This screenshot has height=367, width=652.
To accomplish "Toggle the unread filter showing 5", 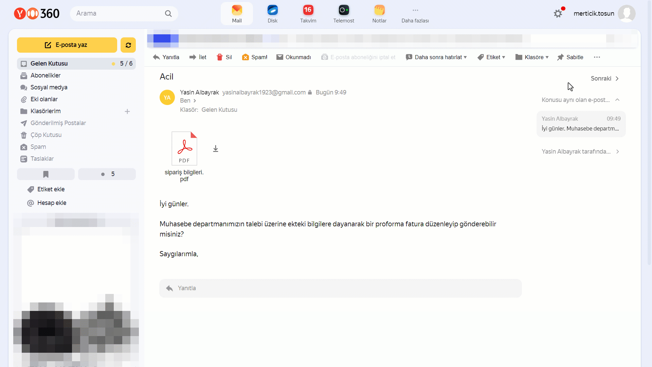I will coord(107,174).
